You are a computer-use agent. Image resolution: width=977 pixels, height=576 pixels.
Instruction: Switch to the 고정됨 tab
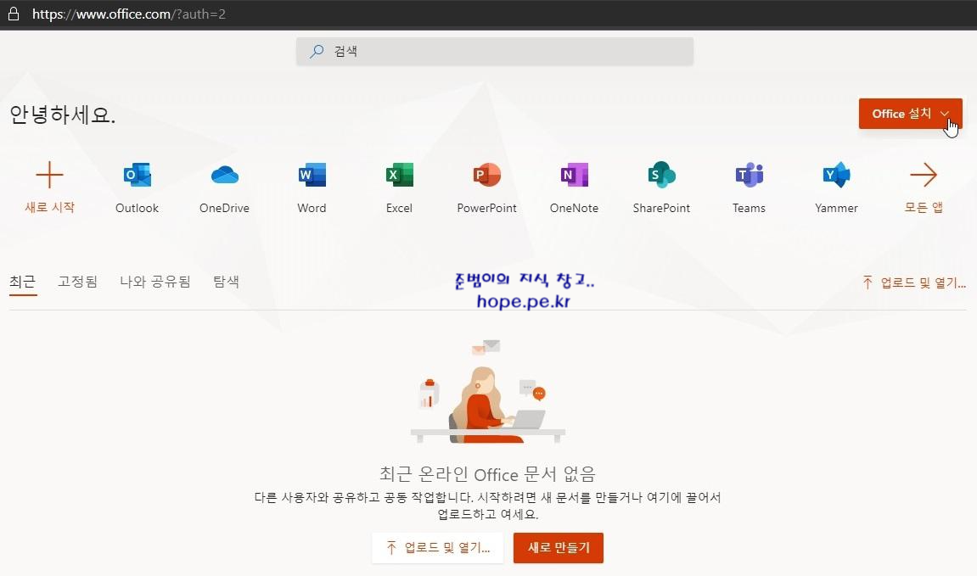[x=78, y=282]
